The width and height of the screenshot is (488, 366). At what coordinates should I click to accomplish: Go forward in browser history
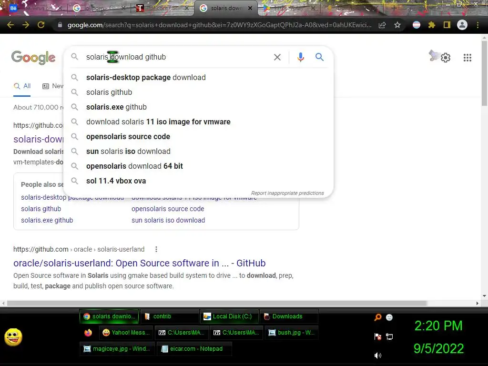(x=26, y=25)
